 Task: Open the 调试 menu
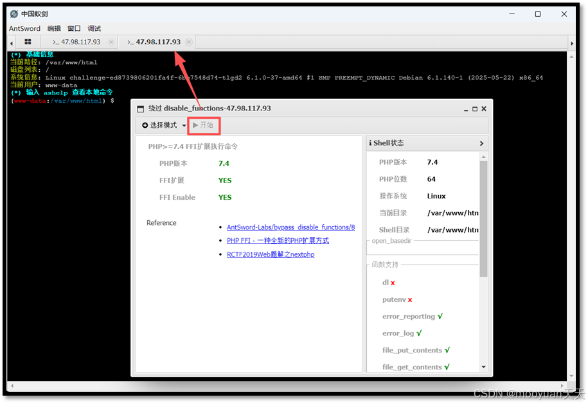(94, 28)
